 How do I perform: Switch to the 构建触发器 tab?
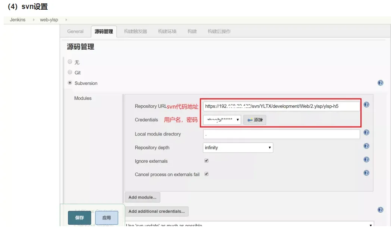point(135,31)
